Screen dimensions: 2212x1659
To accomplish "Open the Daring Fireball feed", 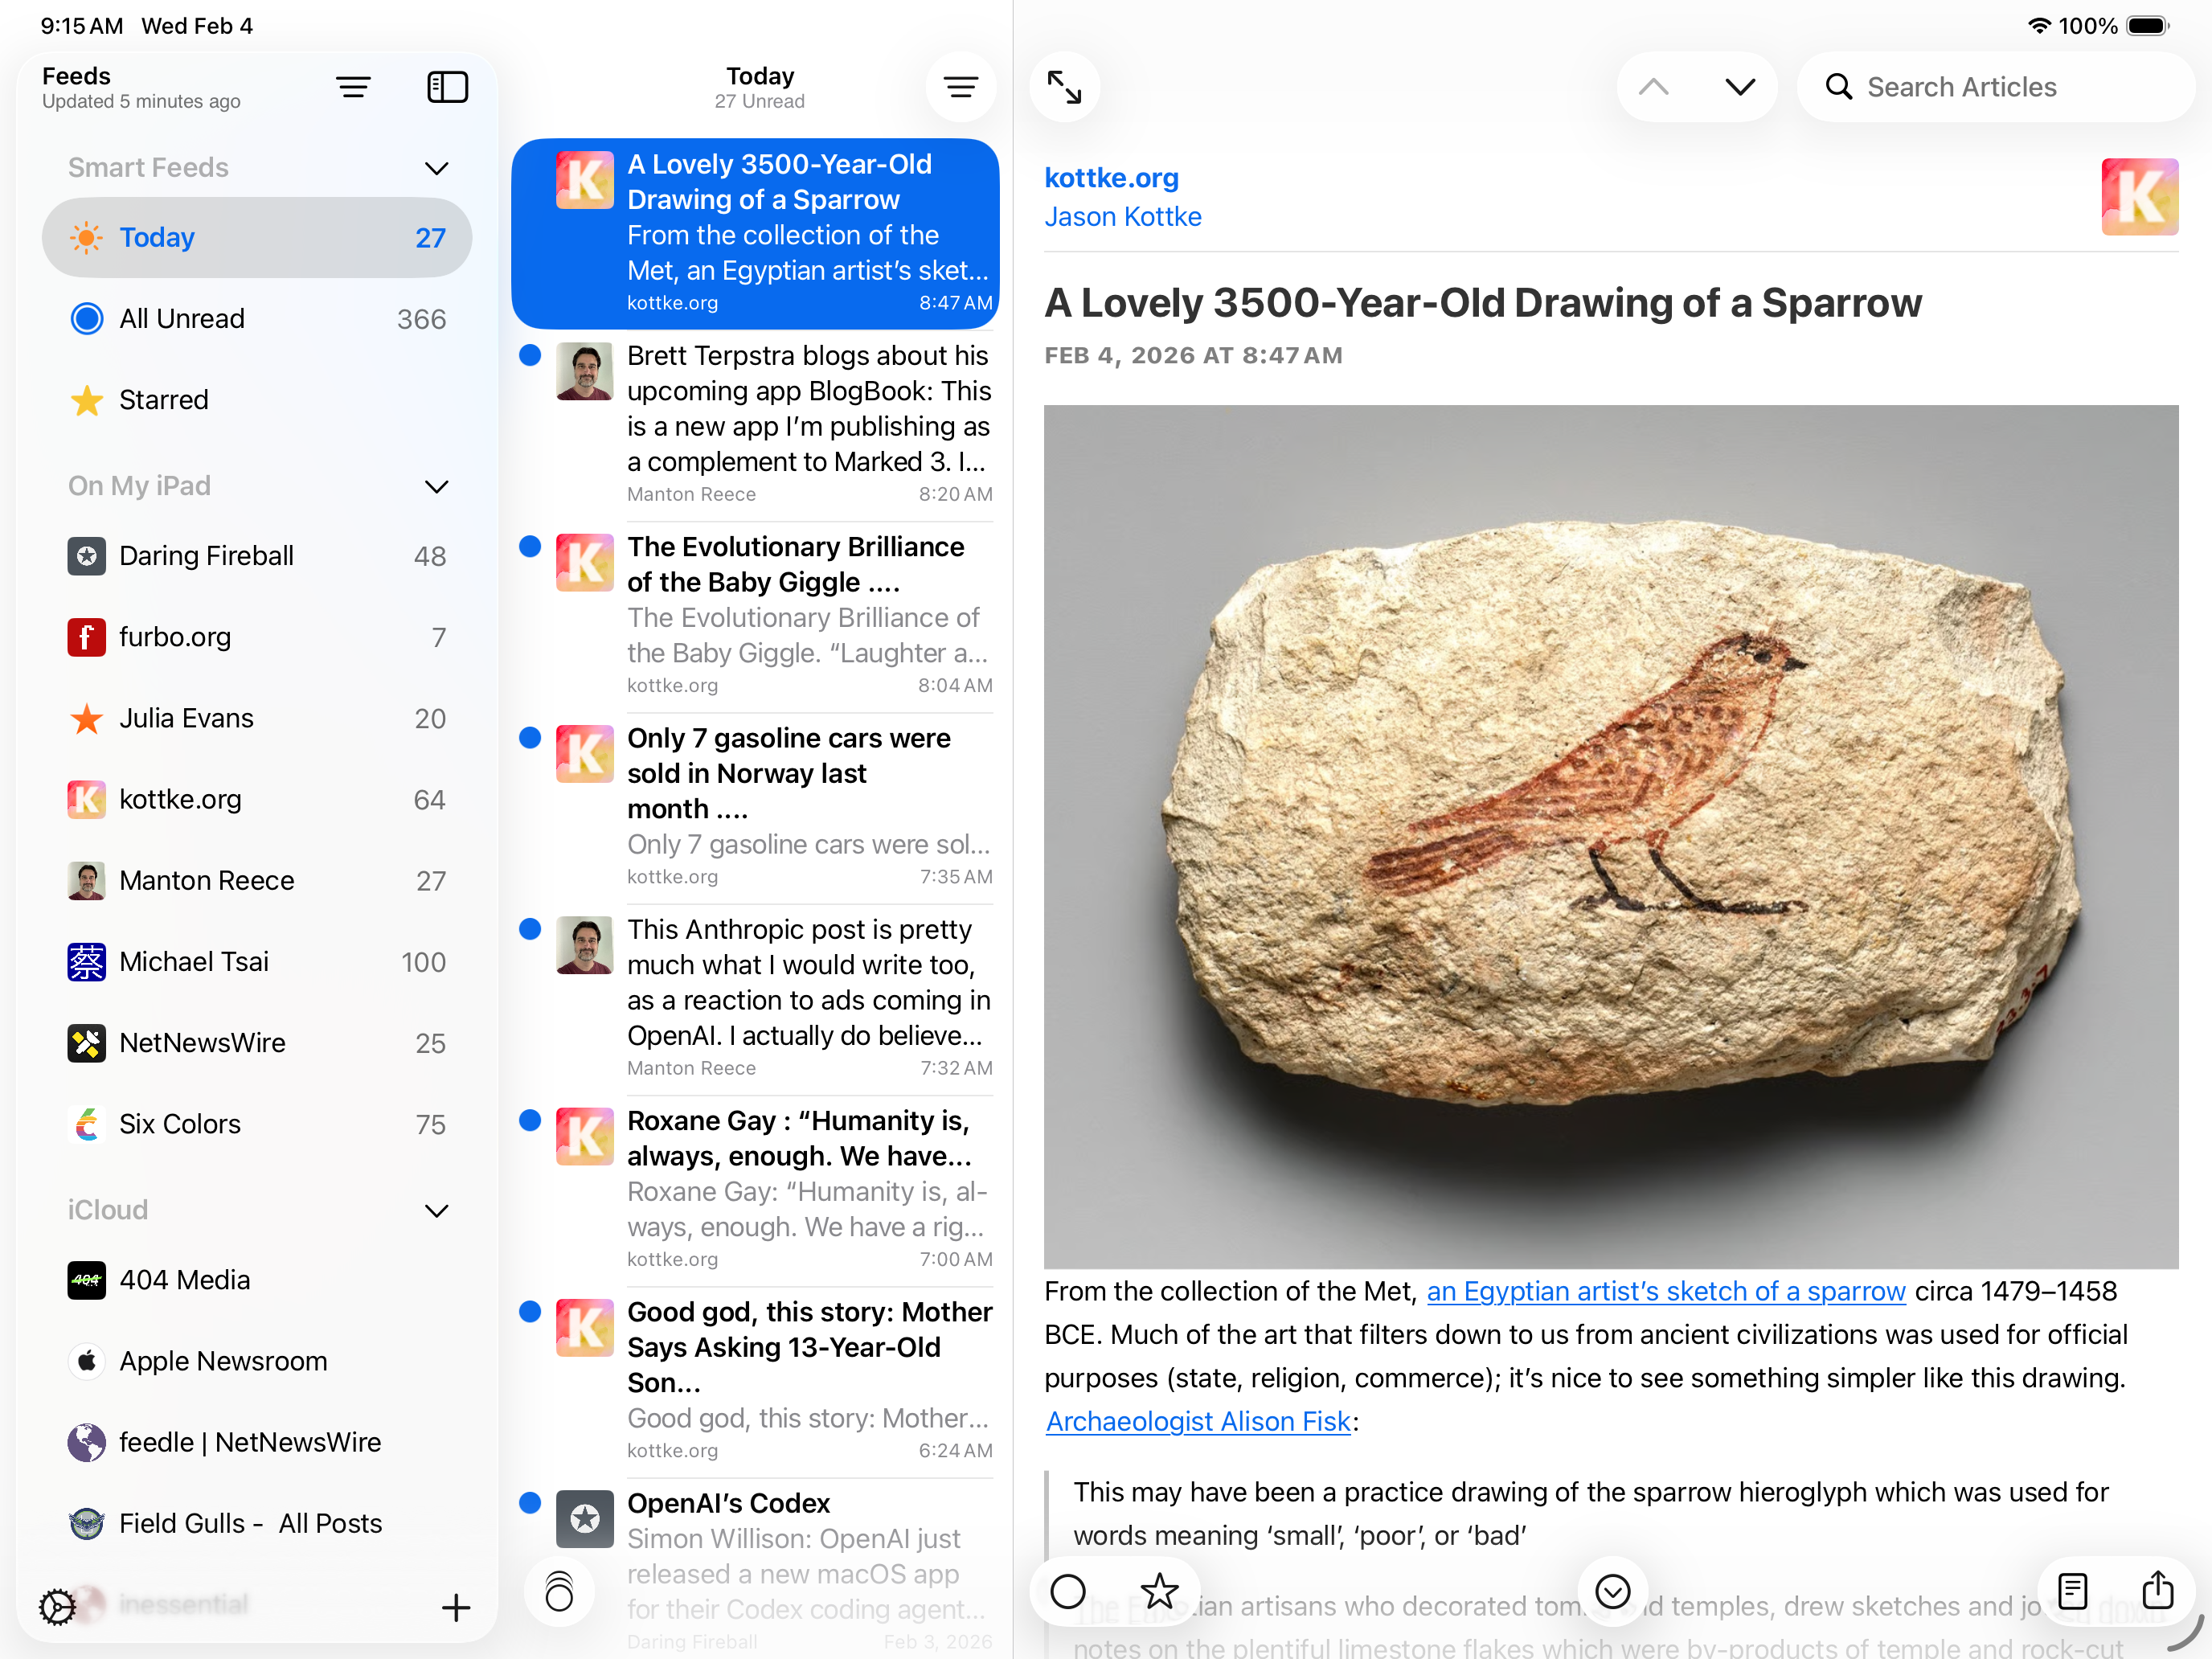I will pos(206,556).
